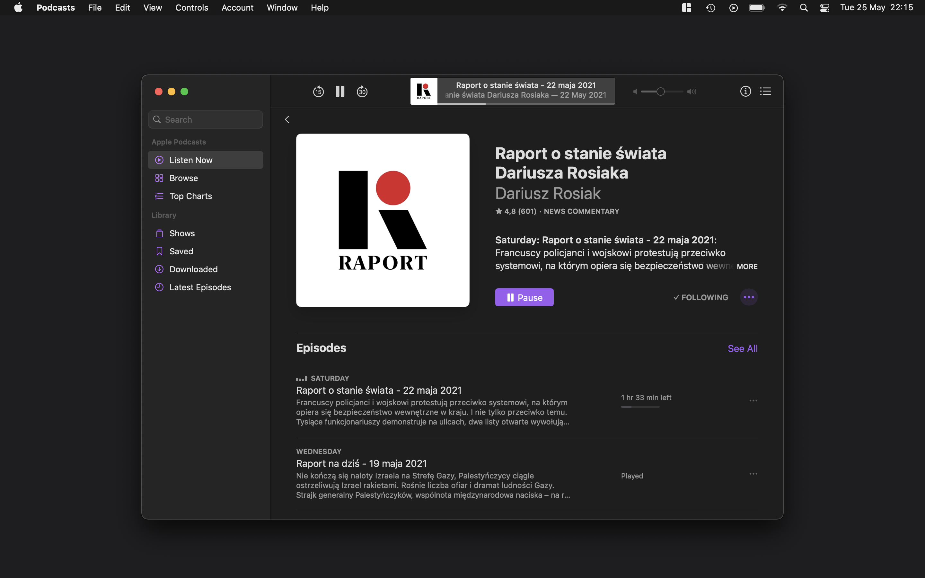Screen dimensions: 925x578
Task: Open Saved episodes in the library
Action: [x=205, y=251]
